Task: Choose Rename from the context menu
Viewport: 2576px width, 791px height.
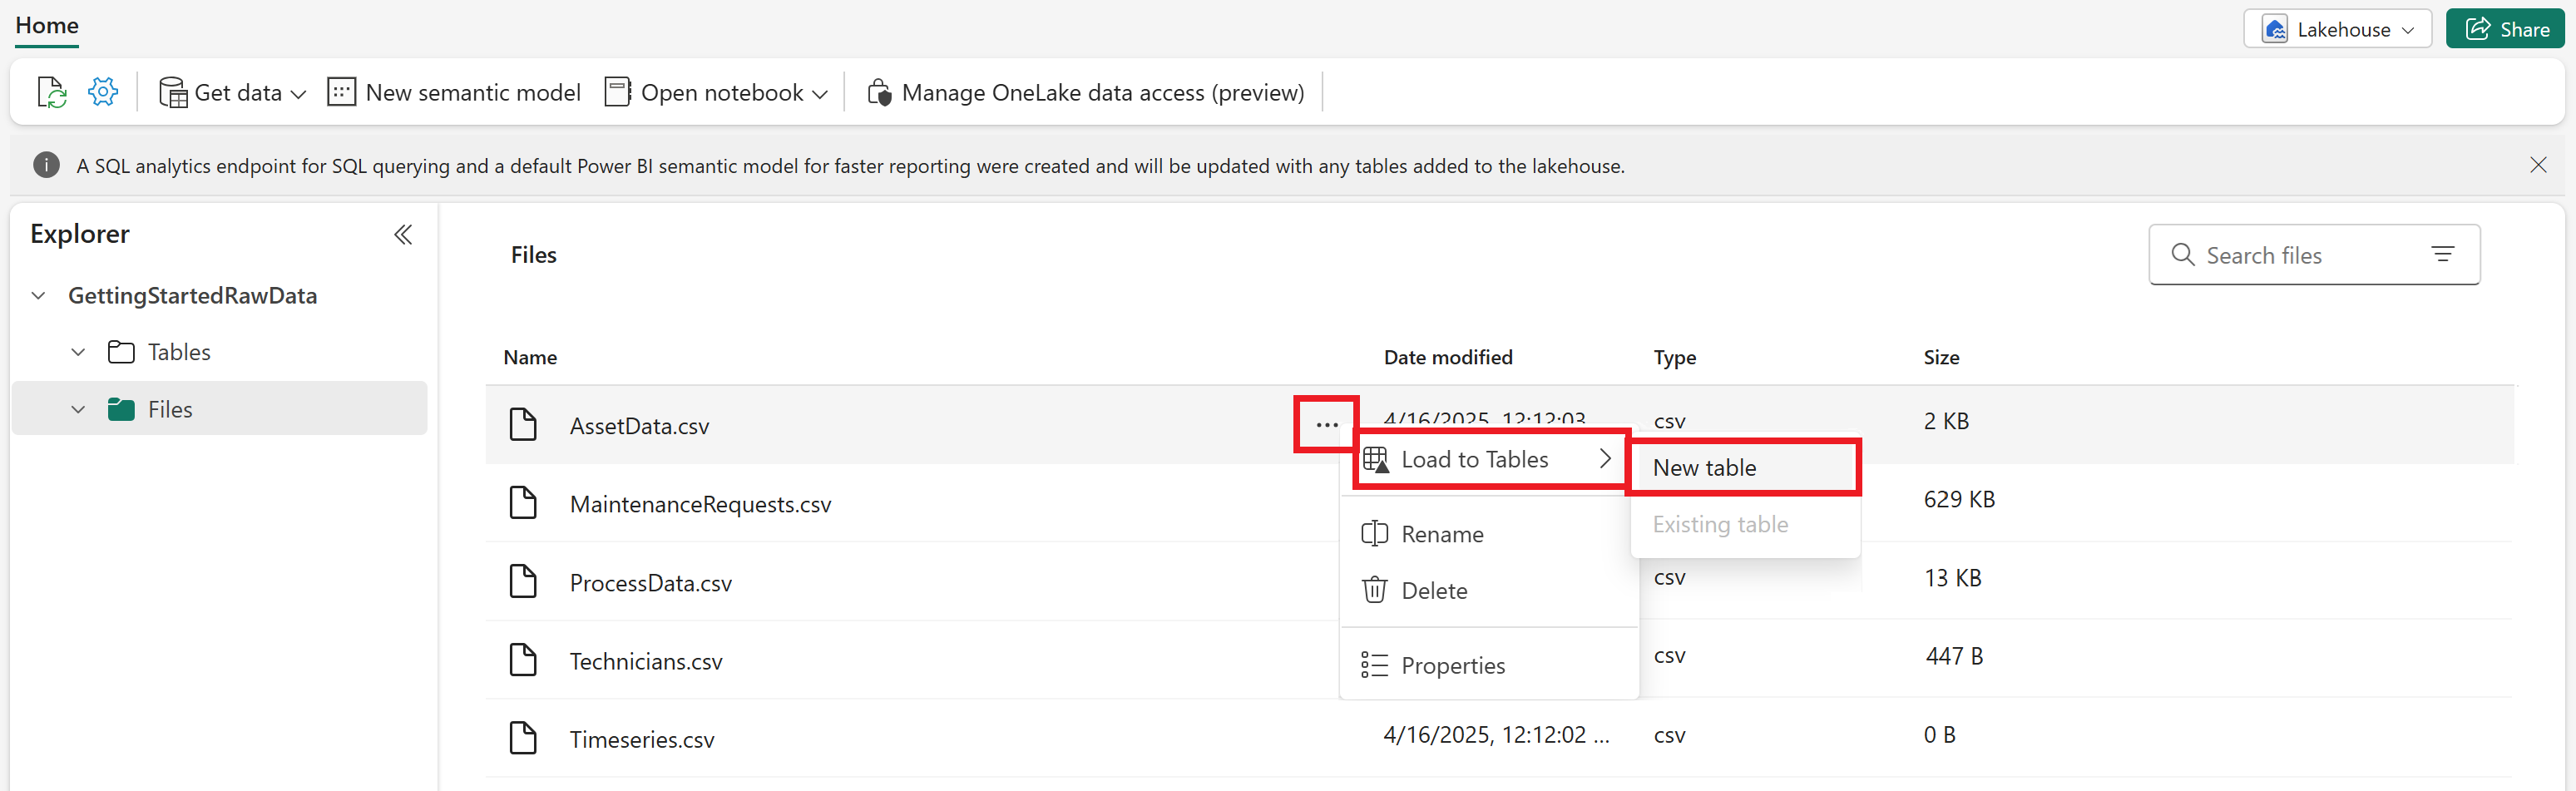Action: coord(1443,534)
